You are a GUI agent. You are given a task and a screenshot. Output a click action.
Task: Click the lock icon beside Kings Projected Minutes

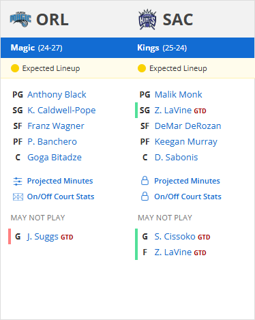coord(145,181)
